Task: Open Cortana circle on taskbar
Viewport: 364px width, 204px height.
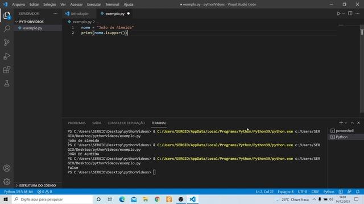Action: (x=98, y=199)
